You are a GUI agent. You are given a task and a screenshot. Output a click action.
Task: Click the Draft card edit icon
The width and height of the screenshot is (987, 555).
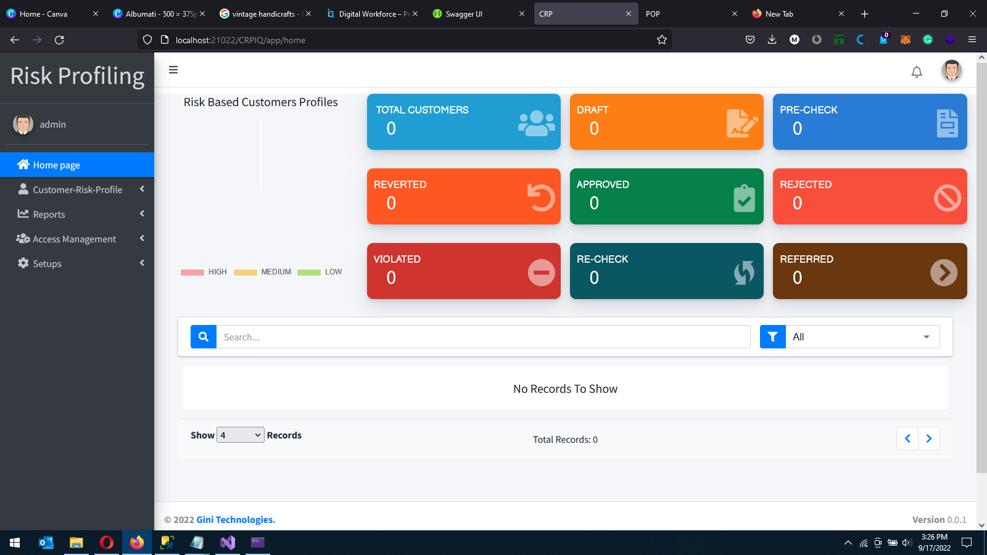[x=742, y=123]
